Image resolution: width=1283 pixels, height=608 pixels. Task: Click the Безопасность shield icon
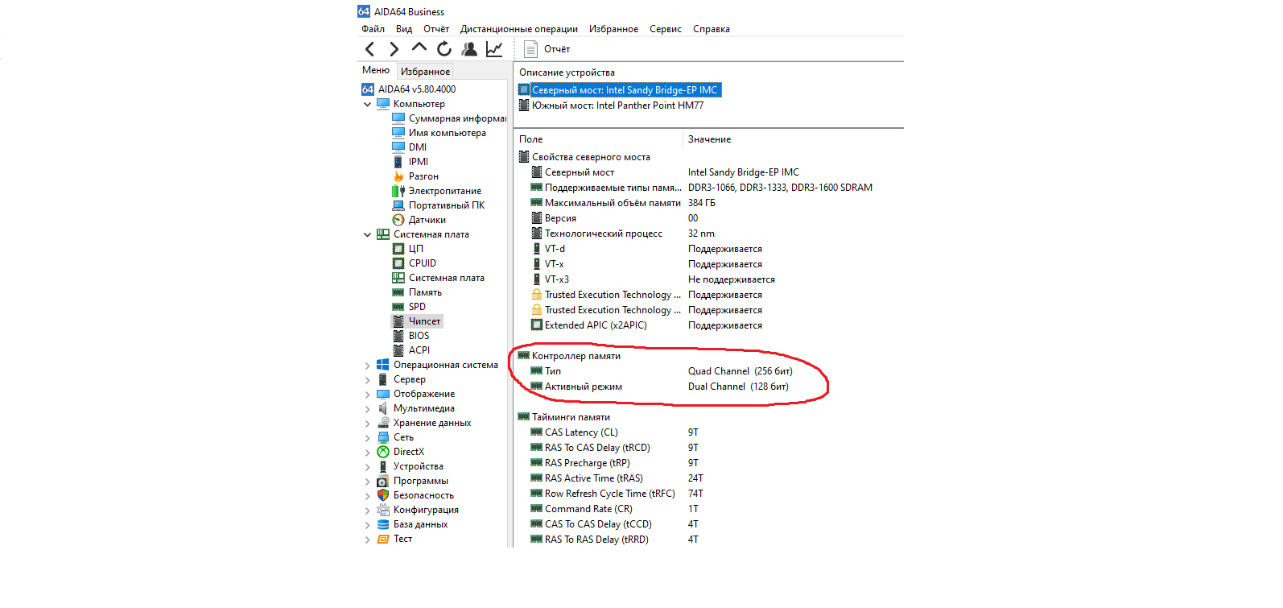pos(382,495)
